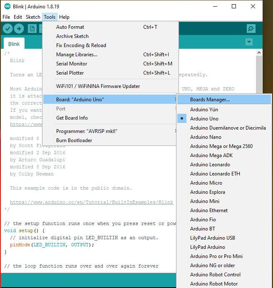
Task: Open the BuiltInExamples/Blink tutorial link
Action: point(92,202)
